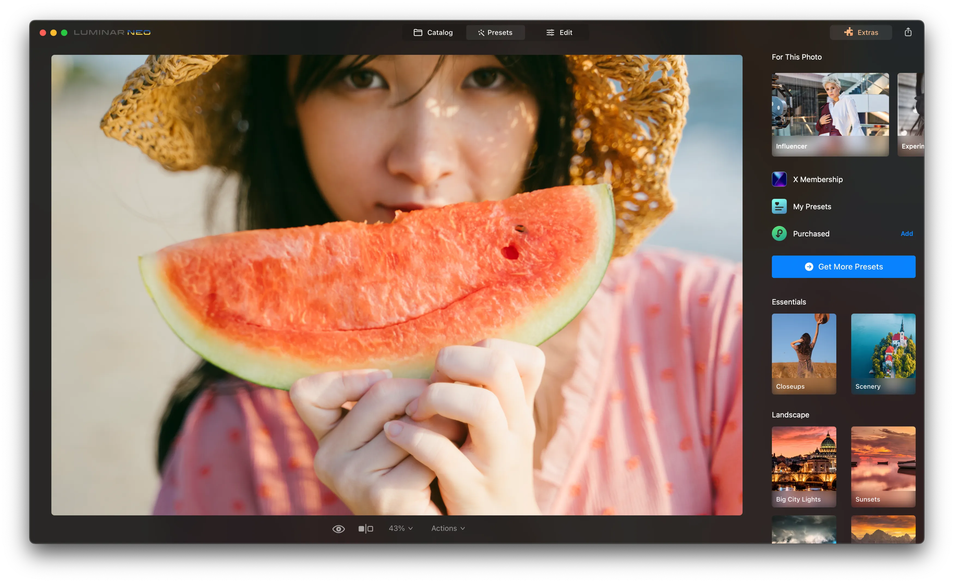Open the 43% zoom dropdown
954x583 pixels.
(x=400, y=528)
